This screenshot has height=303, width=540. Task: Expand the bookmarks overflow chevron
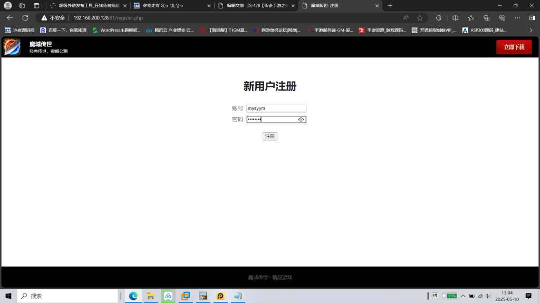point(531,30)
